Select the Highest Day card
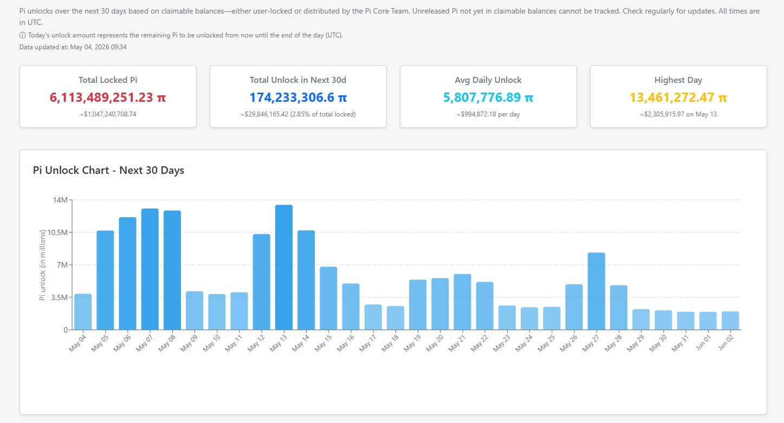 [678, 96]
